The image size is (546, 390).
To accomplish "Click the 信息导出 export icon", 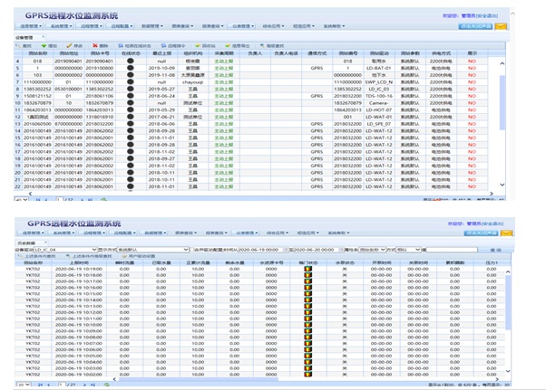I will 228,46.
